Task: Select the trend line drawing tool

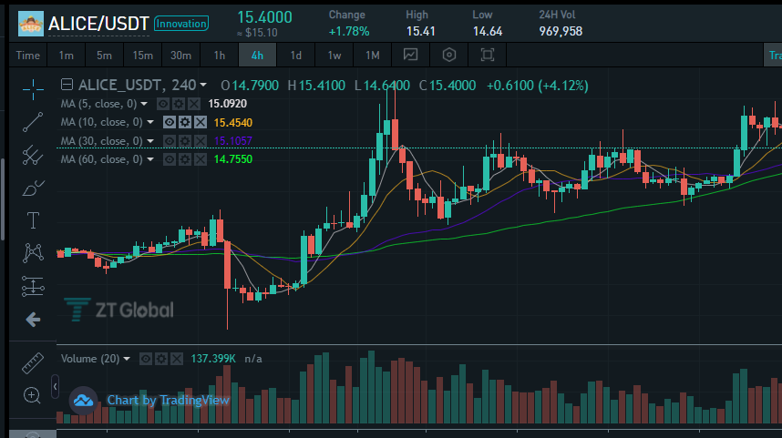Action: pyautogui.click(x=33, y=120)
